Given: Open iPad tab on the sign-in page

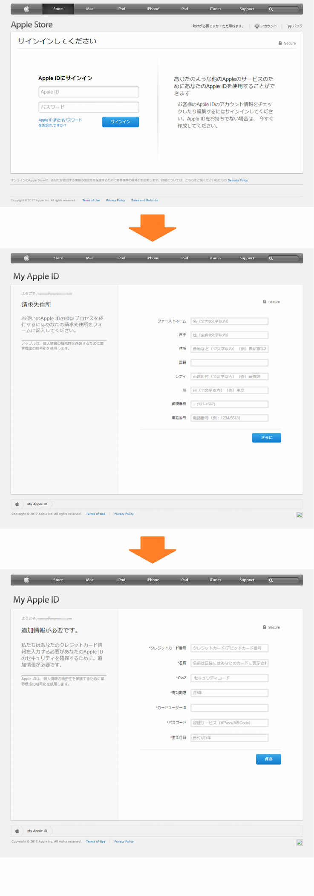Looking at the screenshot, I should click(184, 9).
